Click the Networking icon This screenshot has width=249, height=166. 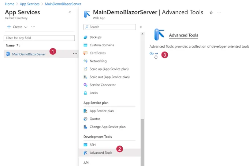(85, 61)
